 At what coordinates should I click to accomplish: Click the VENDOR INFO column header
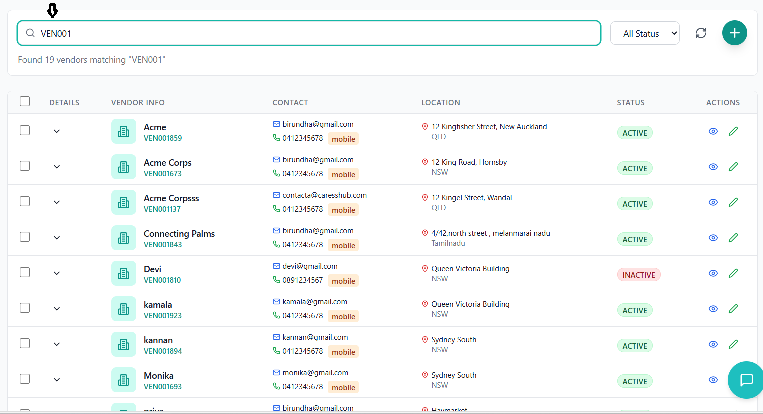pos(138,102)
